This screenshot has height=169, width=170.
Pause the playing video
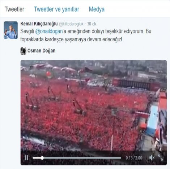coord(26,158)
